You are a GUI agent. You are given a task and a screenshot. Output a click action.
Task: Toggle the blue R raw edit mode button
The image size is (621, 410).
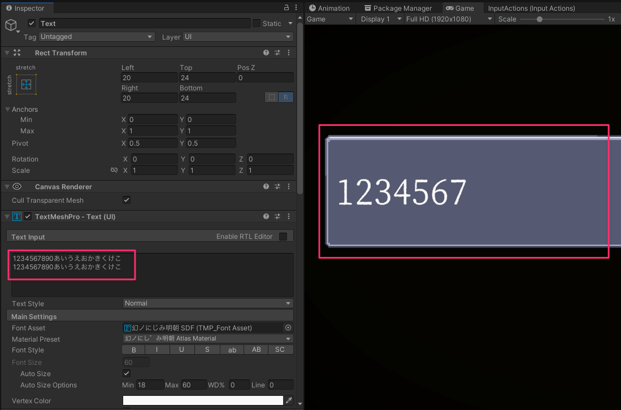(286, 97)
